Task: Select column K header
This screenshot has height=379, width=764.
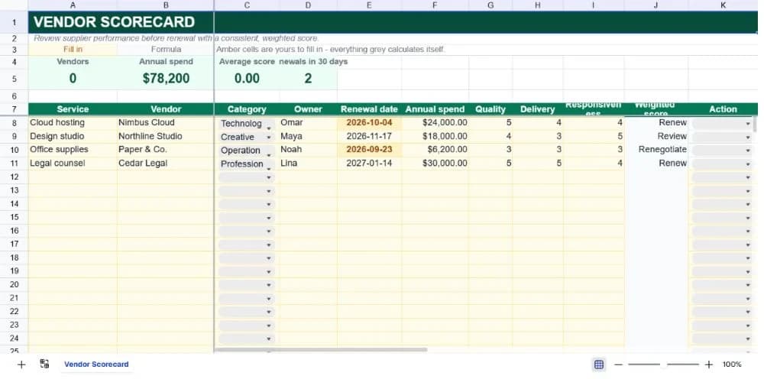Action: 723,5
